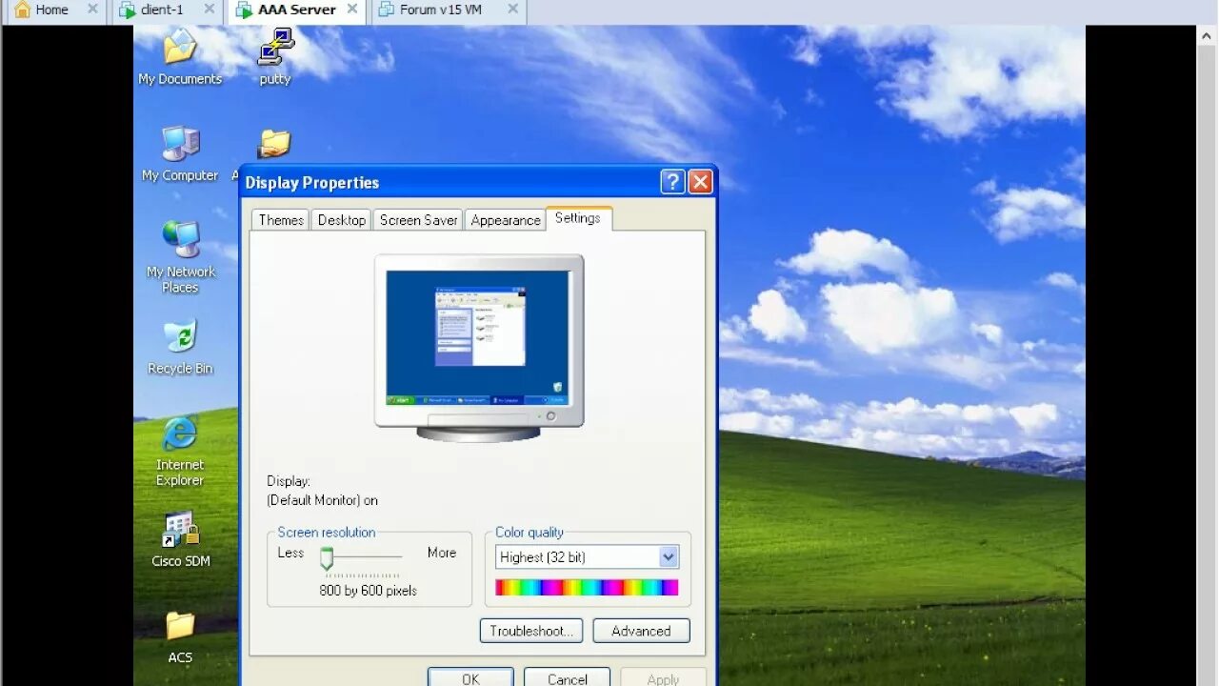Select the My Computer desktop icon
1219x686 pixels.
click(180, 152)
